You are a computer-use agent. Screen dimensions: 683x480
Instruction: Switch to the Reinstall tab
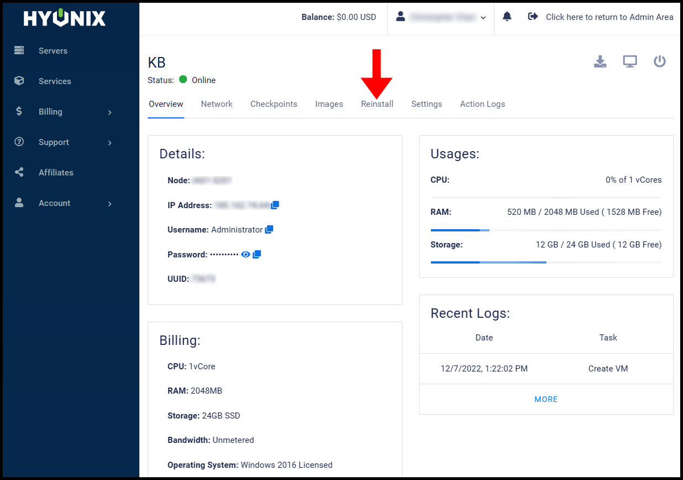pyautogui.click(x=377, y=104)
